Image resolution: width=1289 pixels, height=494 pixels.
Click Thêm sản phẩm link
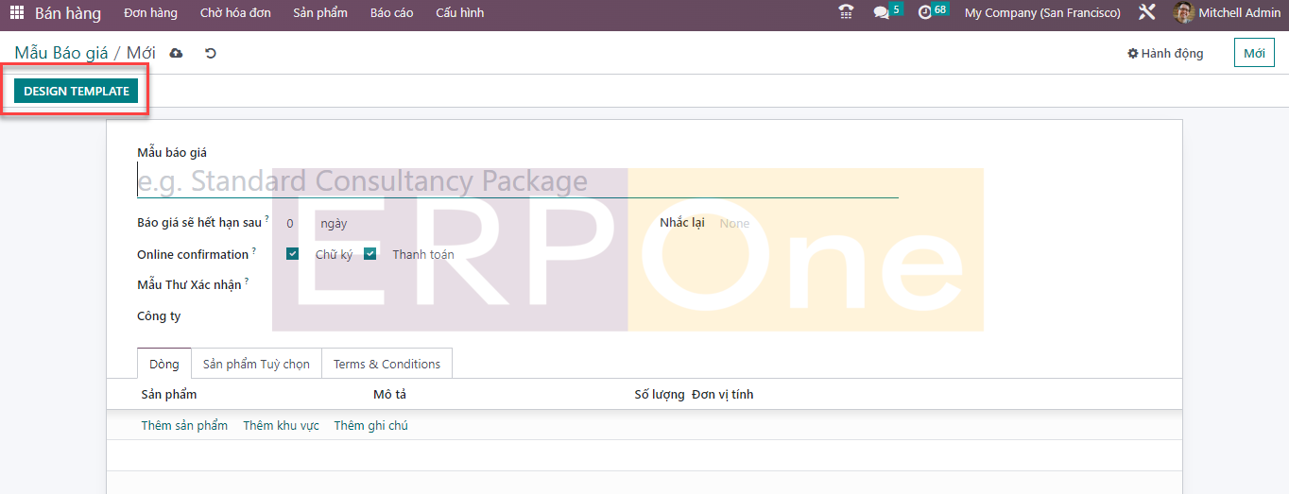coord(184,426)
